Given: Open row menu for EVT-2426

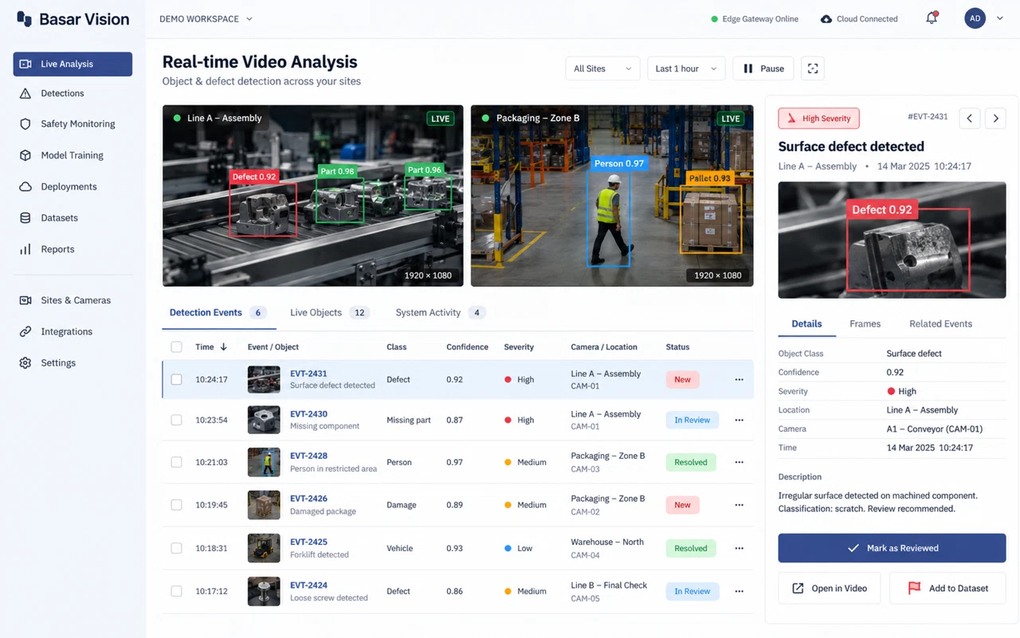Looking at the screenshot, I should [x=739, y=505].
